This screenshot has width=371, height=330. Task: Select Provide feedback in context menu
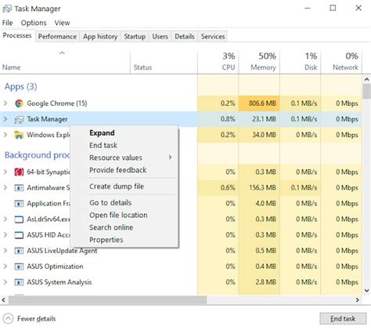(x=124, y=170)
